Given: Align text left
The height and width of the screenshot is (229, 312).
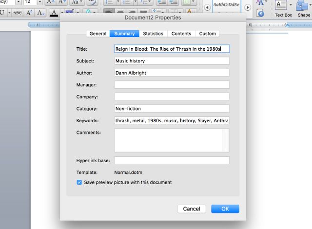Looking at the screenshot, I should pyautogui.click(x=109, y=11).
